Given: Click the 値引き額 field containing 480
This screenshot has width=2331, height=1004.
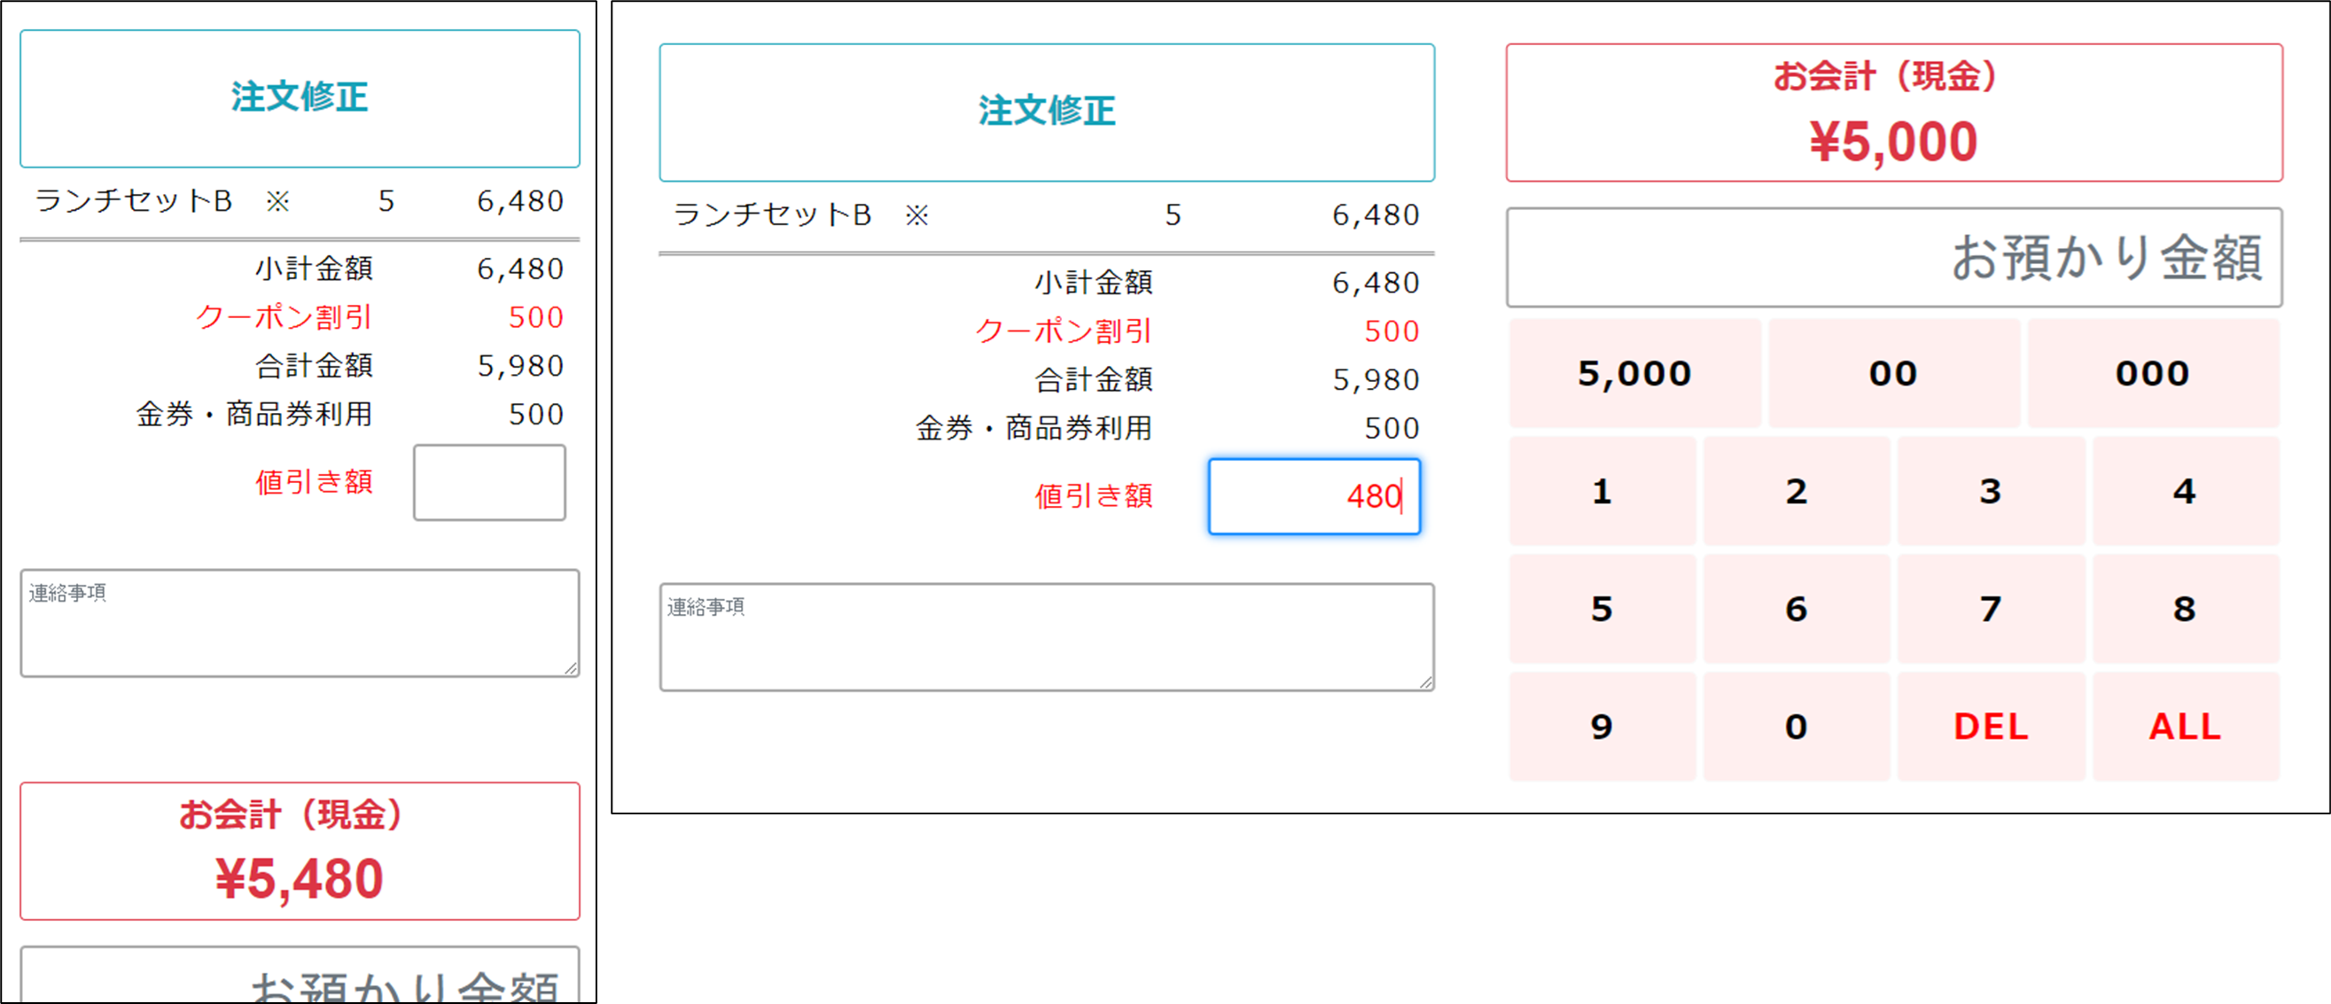Looking at the screenshot, I should click(x=1314, y=496).
